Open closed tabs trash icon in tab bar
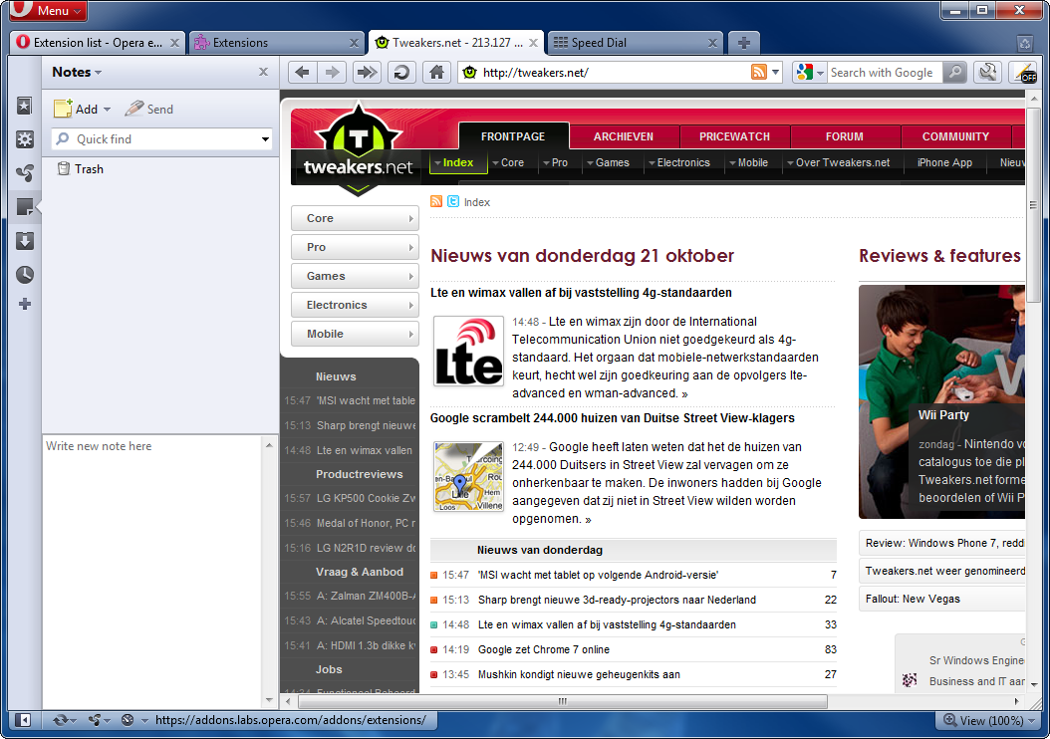Image resolution: width=1050 pixels, height=739 pixels. [1025, 44]
